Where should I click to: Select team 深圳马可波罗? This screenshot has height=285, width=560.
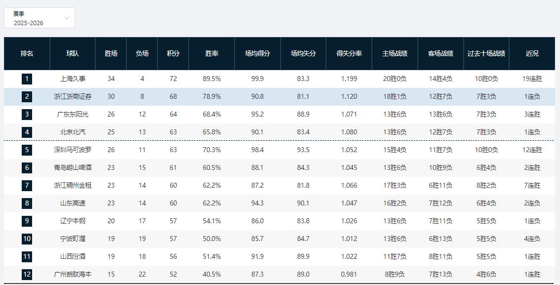(x=73, y=150)
